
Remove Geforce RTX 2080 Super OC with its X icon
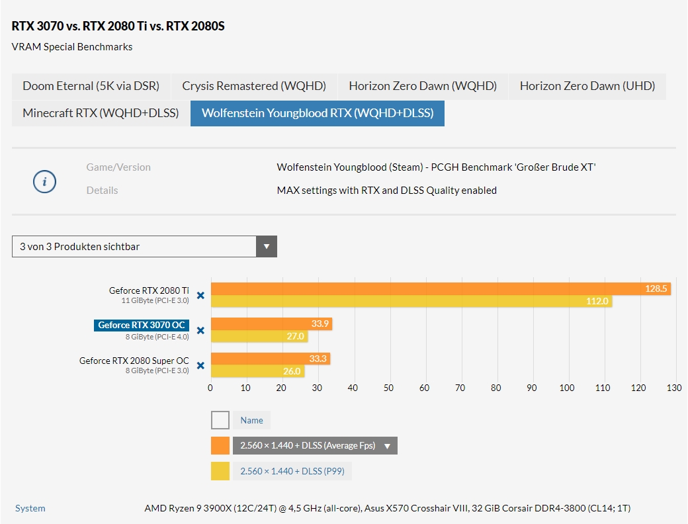tap(200, 366)
